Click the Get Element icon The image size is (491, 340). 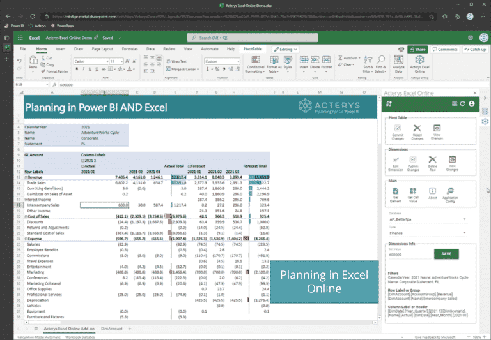tap(396, 192)
